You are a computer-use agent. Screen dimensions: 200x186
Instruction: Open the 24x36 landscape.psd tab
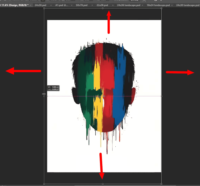click(128, 5)
